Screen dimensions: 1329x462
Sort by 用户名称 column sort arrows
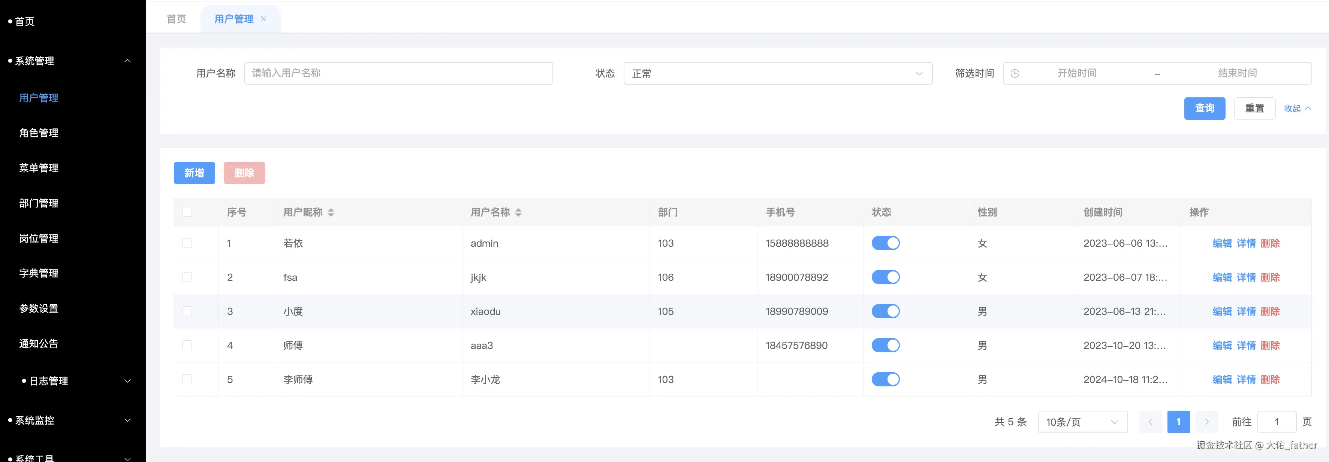click(518, 212)
